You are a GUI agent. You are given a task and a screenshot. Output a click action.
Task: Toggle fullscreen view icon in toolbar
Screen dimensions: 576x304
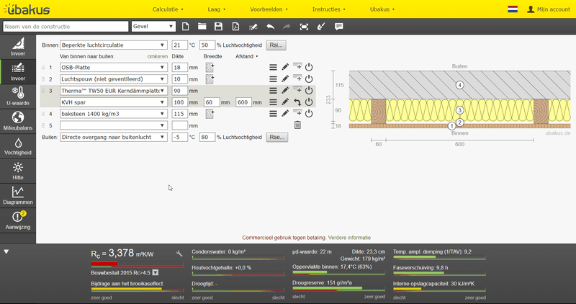click(x=304, y=27)
